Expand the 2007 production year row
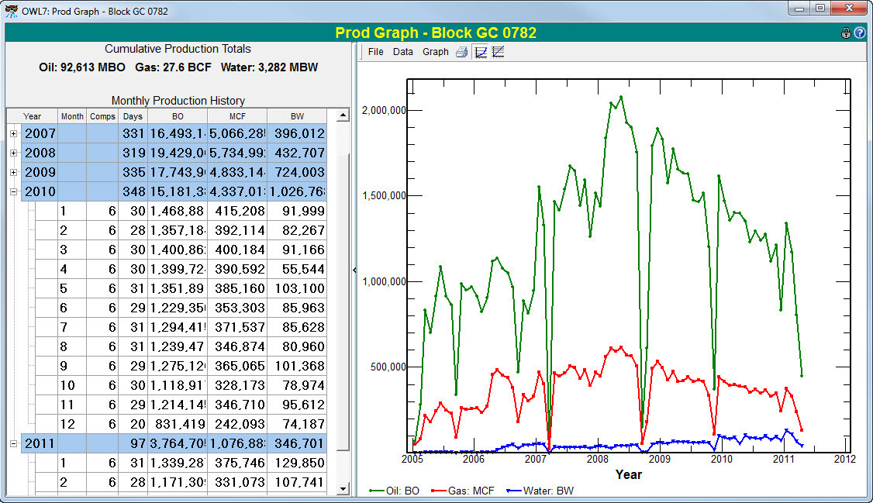This screenshot has width=873, height=503. (13, 134)
